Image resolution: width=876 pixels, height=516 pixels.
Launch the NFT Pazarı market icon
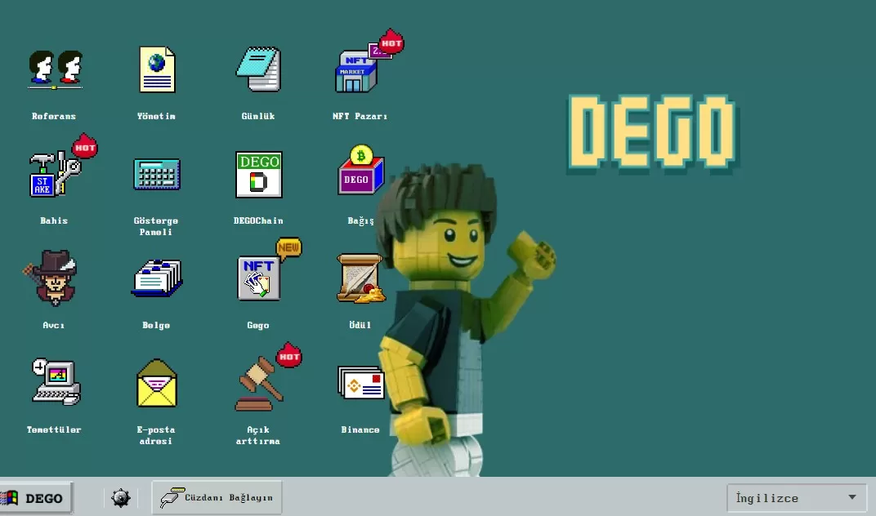tap(358, 71)
